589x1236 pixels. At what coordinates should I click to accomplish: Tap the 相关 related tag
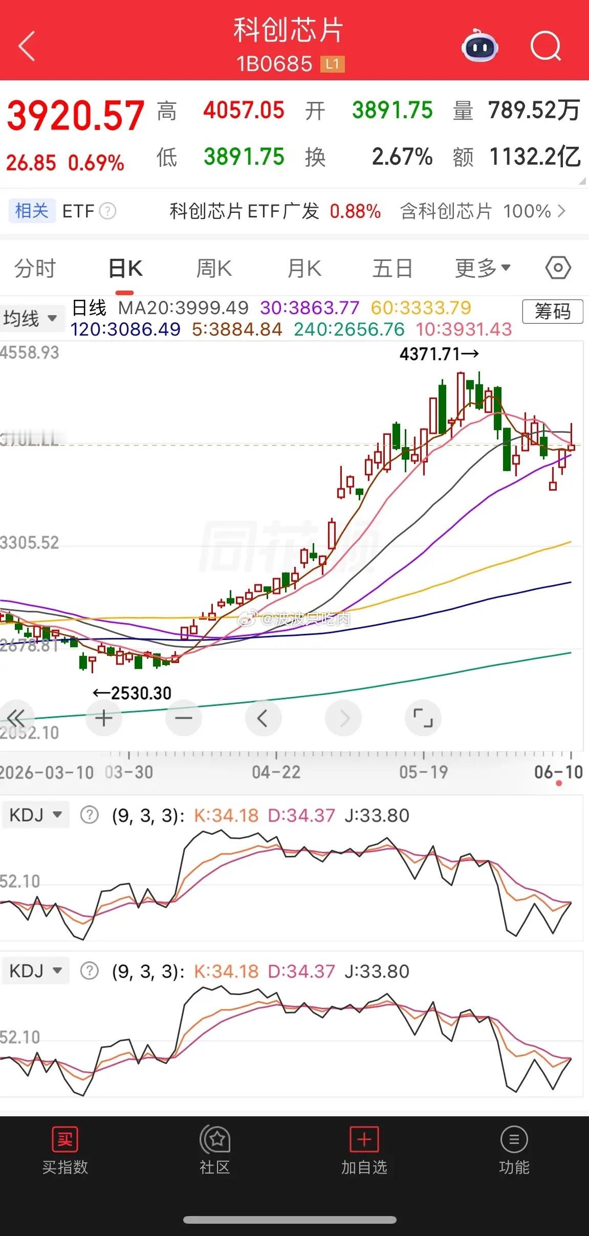[x=32, y=211]
